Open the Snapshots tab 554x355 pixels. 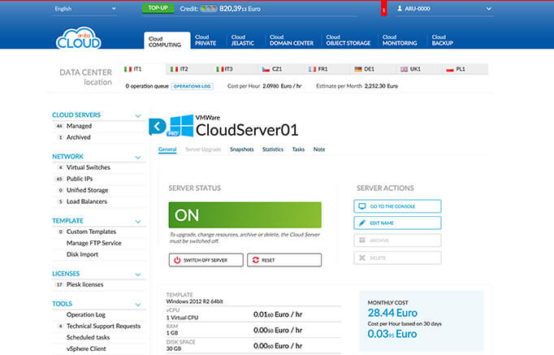point(242,149)
